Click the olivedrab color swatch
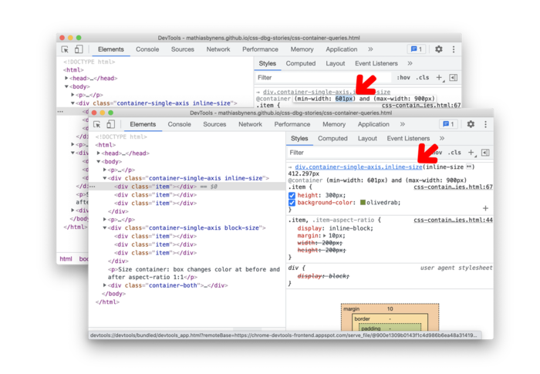The height and width of the screenshot is (374, 540). 363,202
